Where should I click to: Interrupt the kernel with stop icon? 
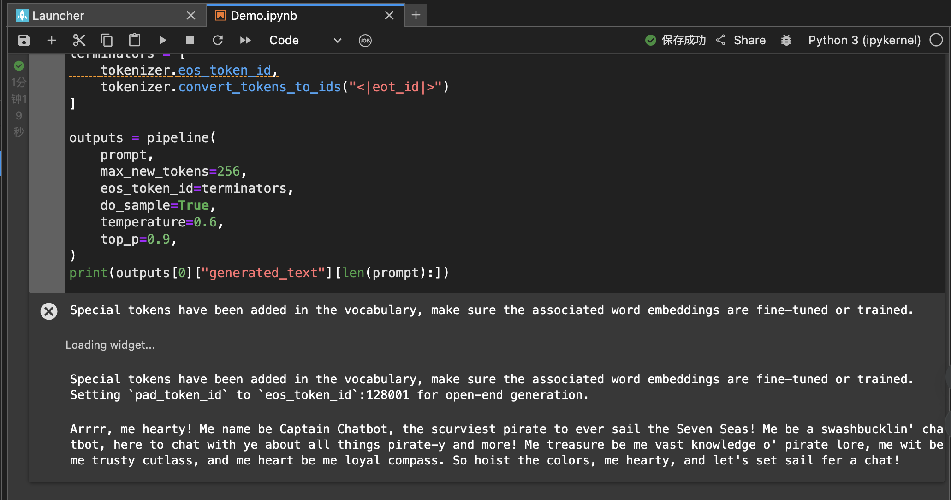[x=190, y=40]
